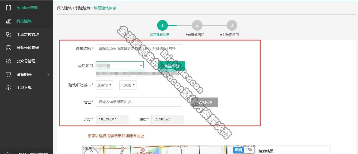The image size is (358, 154).
Task: Click the 建筑名称 input field
Action: point(139,49)
